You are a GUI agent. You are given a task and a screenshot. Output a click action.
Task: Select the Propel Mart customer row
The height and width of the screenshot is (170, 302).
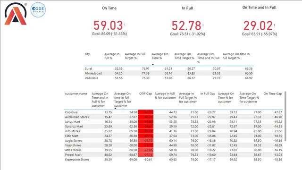(174, 155)
